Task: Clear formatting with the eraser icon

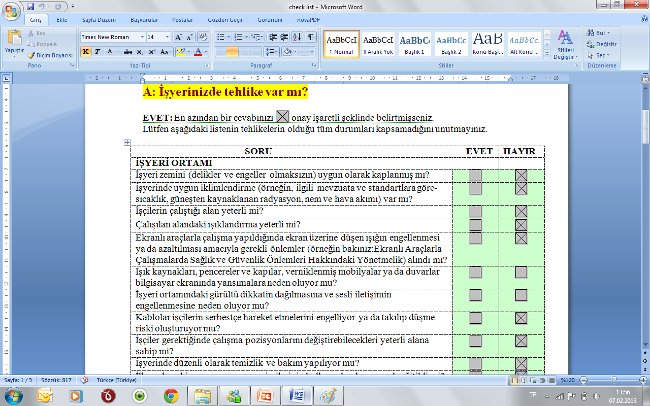Action: 203,37
